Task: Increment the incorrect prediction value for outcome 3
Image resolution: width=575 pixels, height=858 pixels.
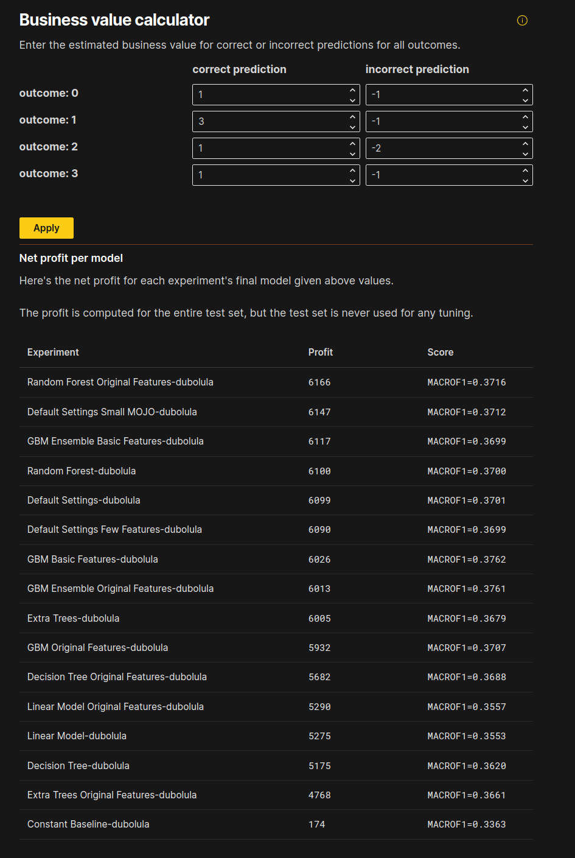Action: coord(525,171)
